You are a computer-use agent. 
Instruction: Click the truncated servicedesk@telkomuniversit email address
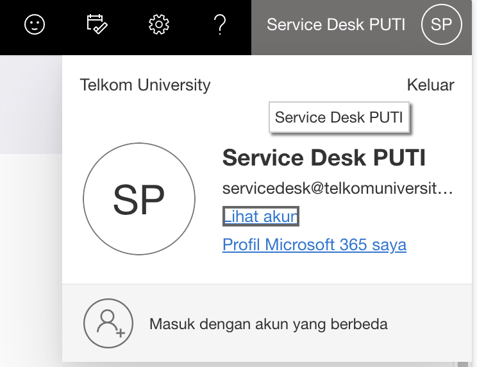click(338, 188)
